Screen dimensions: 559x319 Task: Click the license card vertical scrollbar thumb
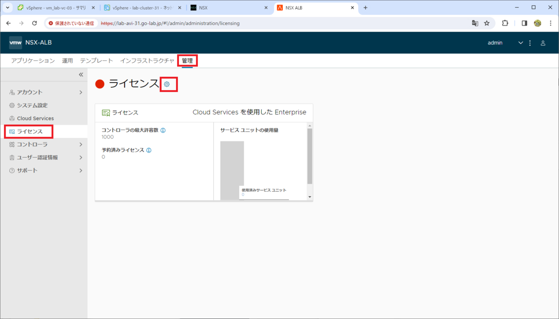point(310,156)
